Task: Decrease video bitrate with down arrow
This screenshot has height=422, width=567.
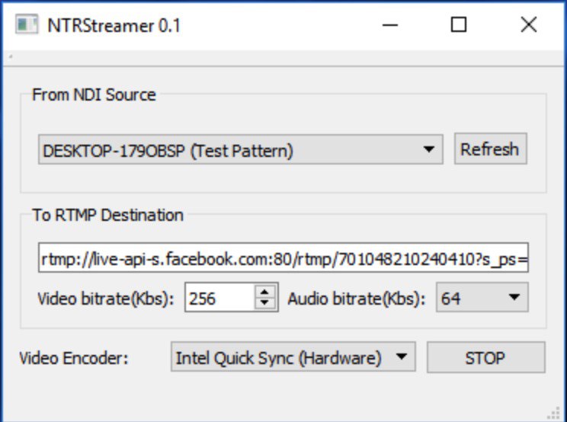Action: click(264, 304)
